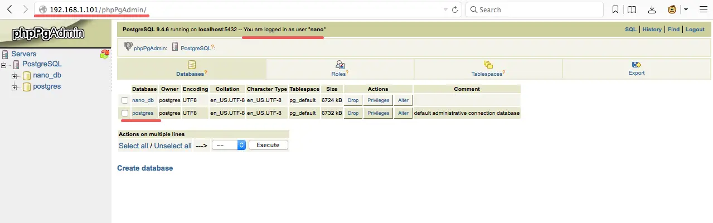Switch to the Roles tab
This screenshot has height=223, width=713.
click(x=340, y=69)
